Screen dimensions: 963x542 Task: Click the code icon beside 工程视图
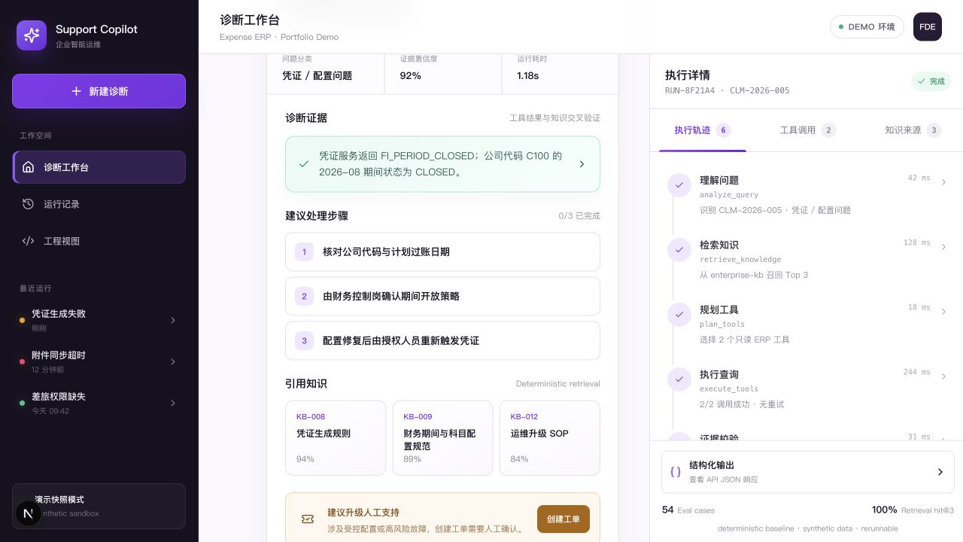pos(28,241)
